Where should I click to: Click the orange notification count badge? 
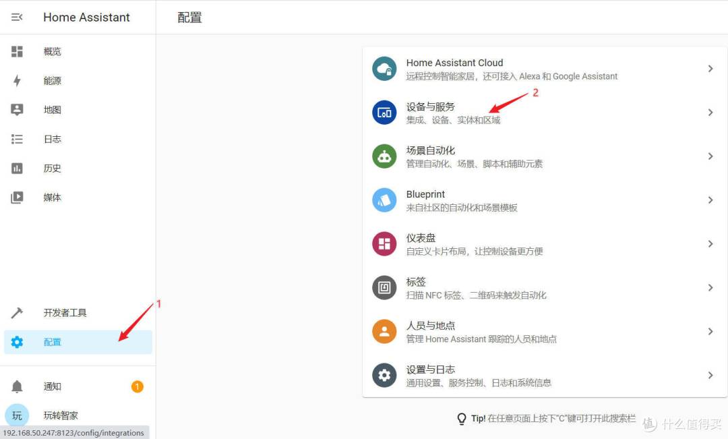(137, 386)
